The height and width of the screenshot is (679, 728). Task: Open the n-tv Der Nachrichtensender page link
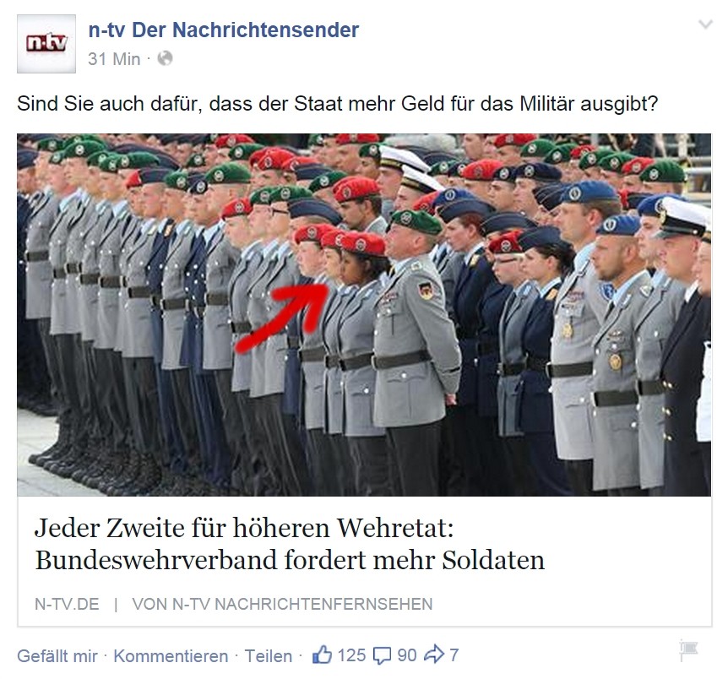tap(223, 30)
